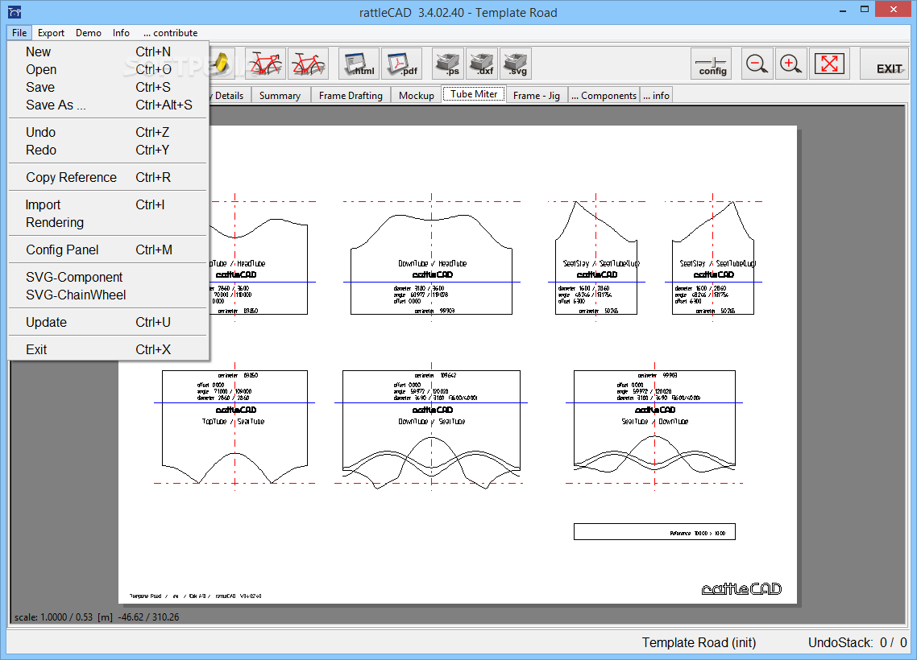
Task: Open Config Panel from the menu
Action: pyautogui.click(x=108, y=250)
